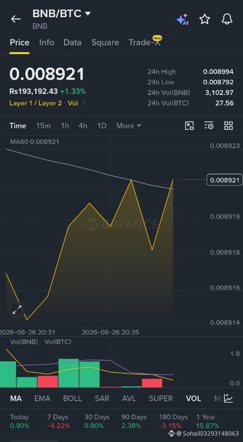This screenshot has width=243, height=442.
Task: Switch to the Info tab
Action: (x=46, y=42)
